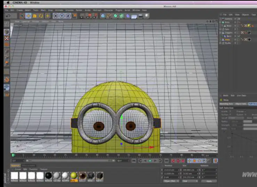Click the timeline start frame marker

[x=14, y=155]
